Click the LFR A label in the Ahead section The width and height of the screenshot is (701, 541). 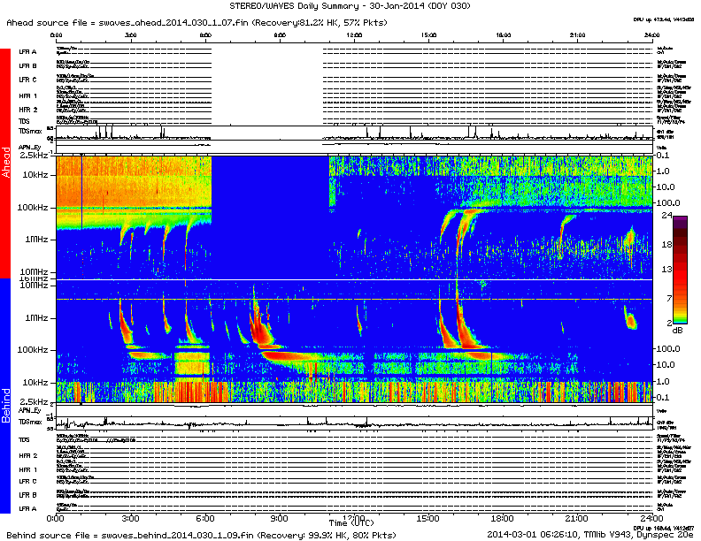click(27, 52)
